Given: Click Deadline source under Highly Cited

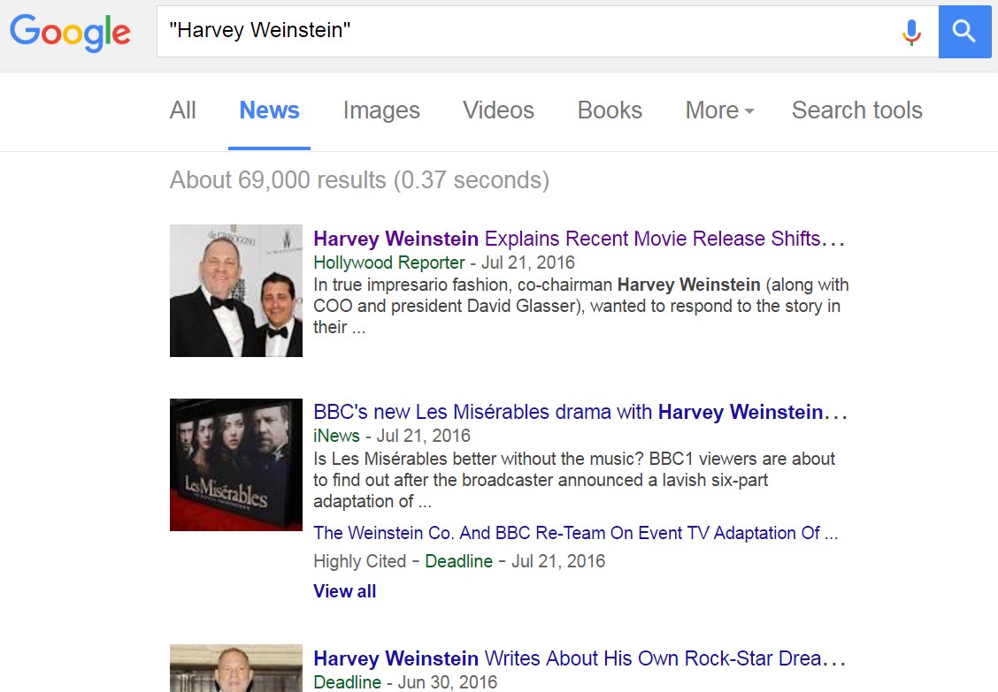Looking at the screenshot, I should click(x=459, y=561).
